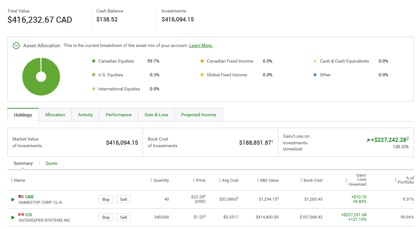Click the 120.33% gain percentage
The width and height of the screenshot is (417, 229).
pos(401,147)
